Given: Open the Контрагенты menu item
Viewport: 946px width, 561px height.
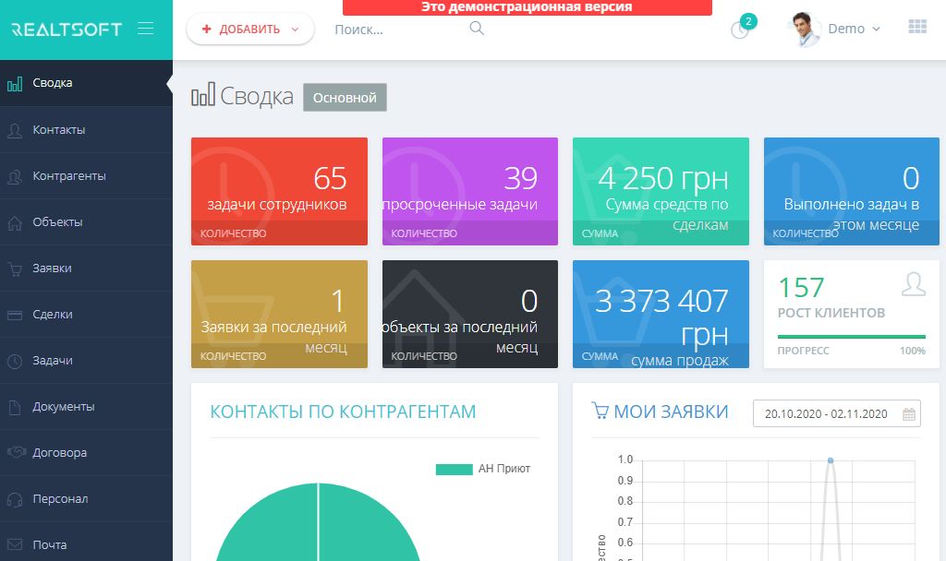Looking at the screenshot, I should pos(86,176).
